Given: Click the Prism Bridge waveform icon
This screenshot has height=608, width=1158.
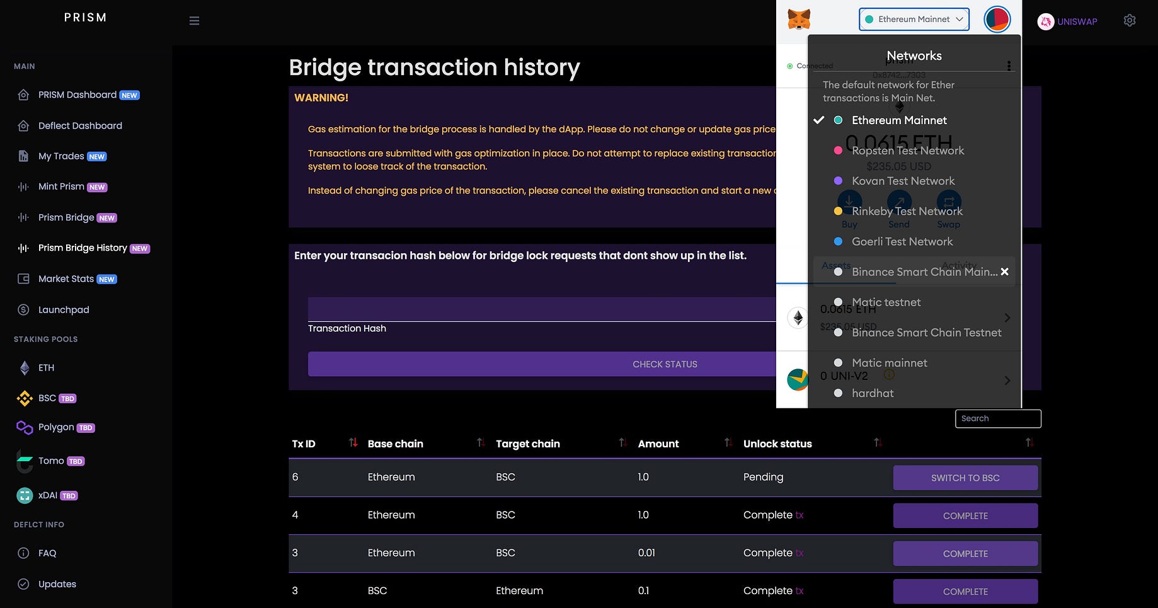Looking at the screenshot, I should pyautogui.click(x=23, y=217).
